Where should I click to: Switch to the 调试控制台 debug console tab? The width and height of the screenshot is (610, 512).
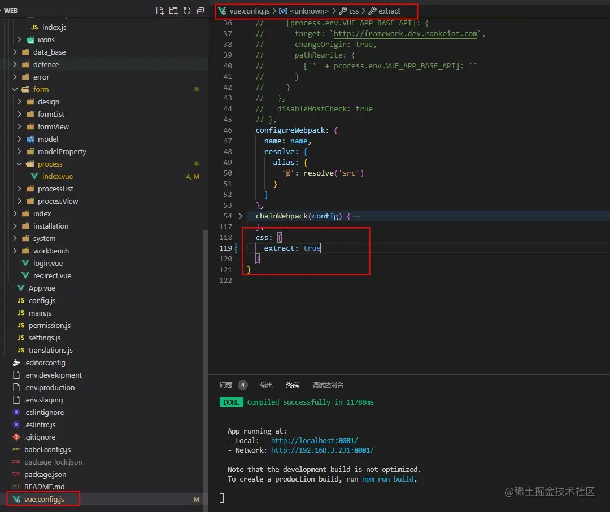click(328, 385)
